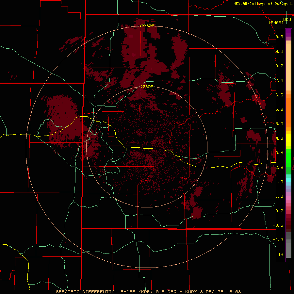Click the 4.2 scale value
The height and width of the screenshot is (294, 294).
coord(279,139)
